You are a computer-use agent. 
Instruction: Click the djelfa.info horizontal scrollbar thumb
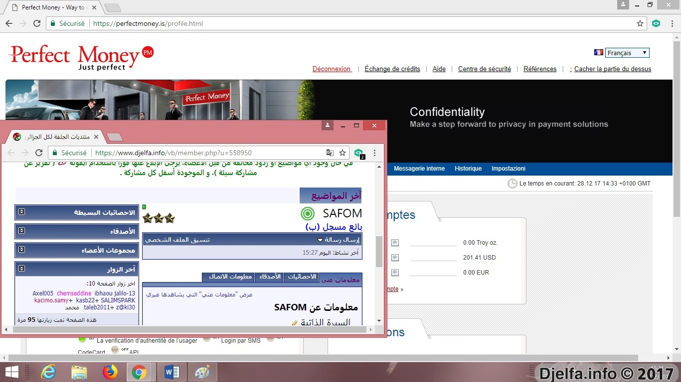pos(190,330)
